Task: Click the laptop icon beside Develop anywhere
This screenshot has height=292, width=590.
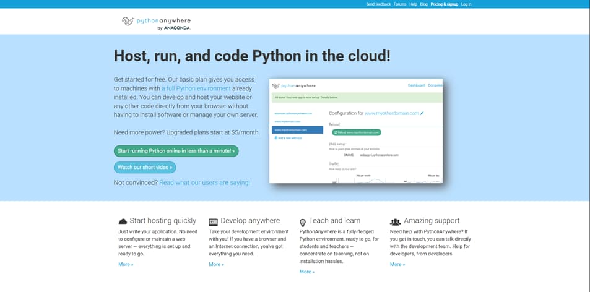Action: pos(214,221)
